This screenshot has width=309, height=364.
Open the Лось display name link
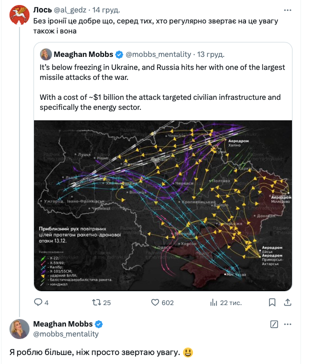tap(42, 9)
